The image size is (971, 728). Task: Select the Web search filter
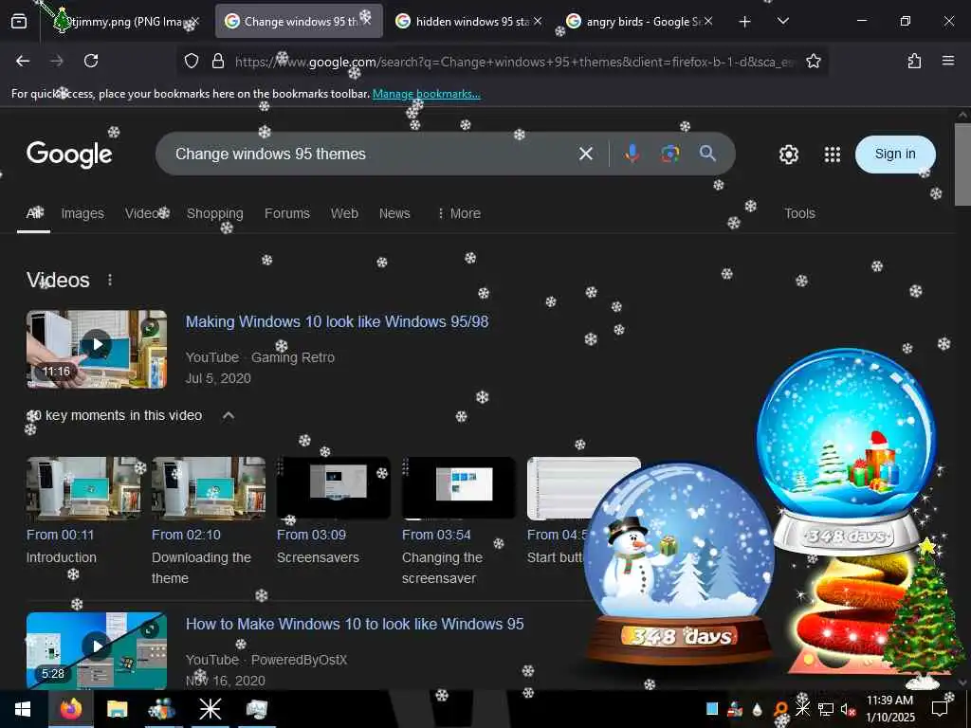344,213
